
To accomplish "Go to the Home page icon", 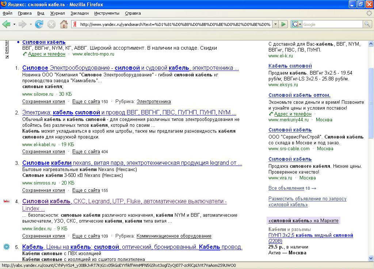I will [x=64, y=24].
